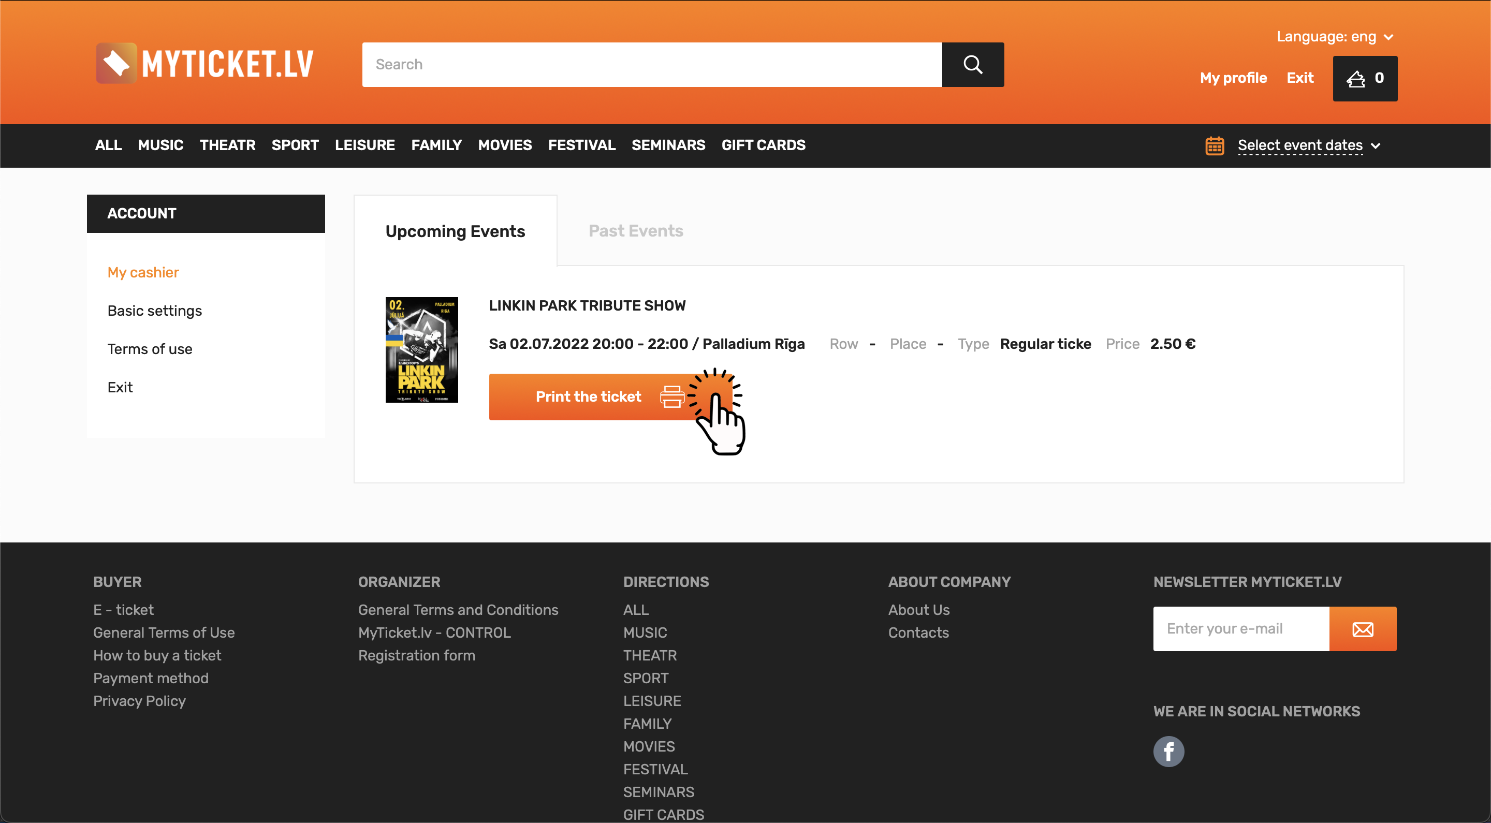
Task: Submit newsletter with the envelope button
Action: pos(1363,628)
